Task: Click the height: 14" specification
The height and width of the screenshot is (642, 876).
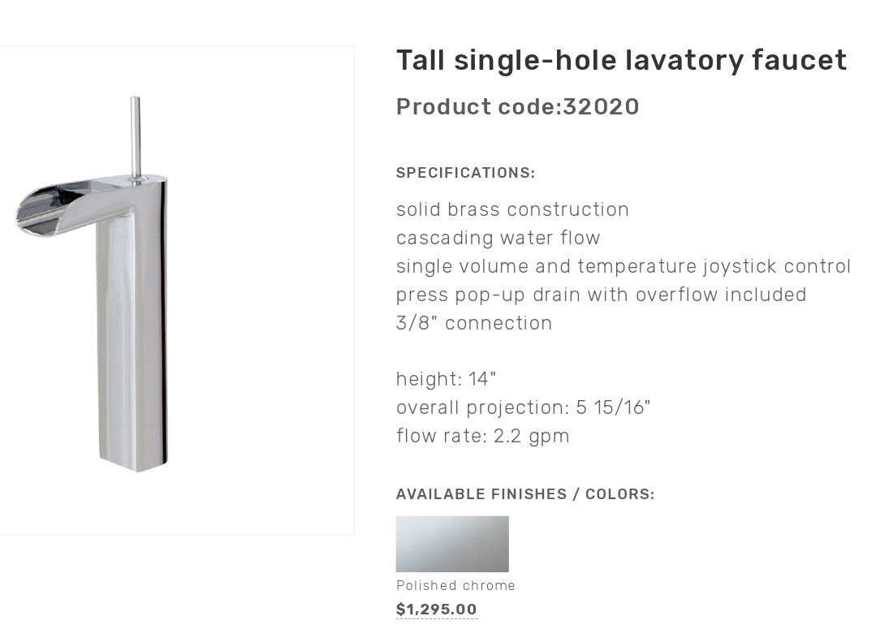Action: [446, 379]
